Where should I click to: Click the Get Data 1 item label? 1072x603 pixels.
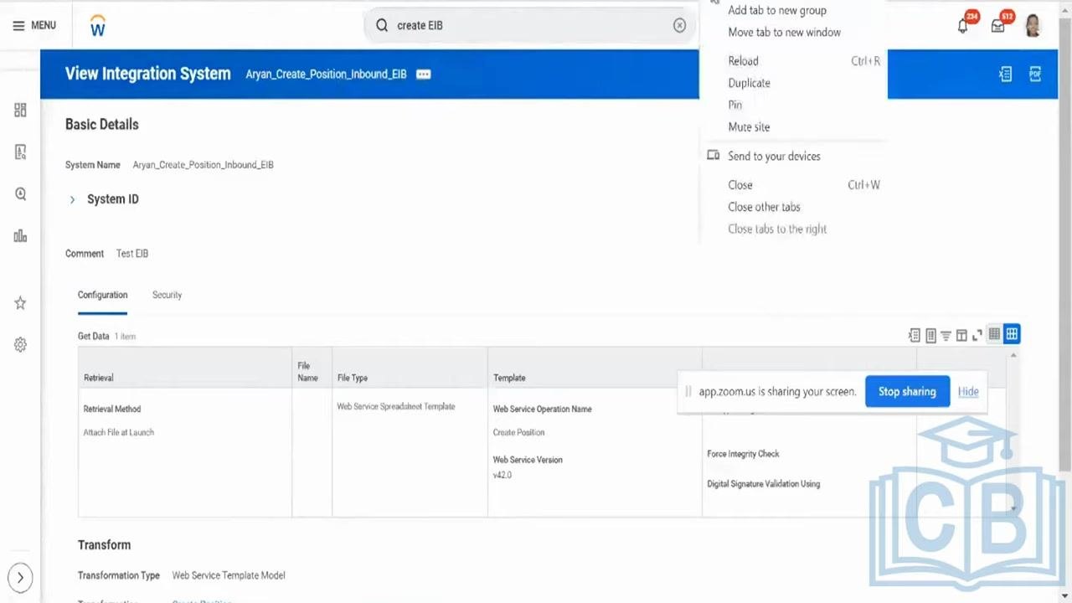pos(106,336)
